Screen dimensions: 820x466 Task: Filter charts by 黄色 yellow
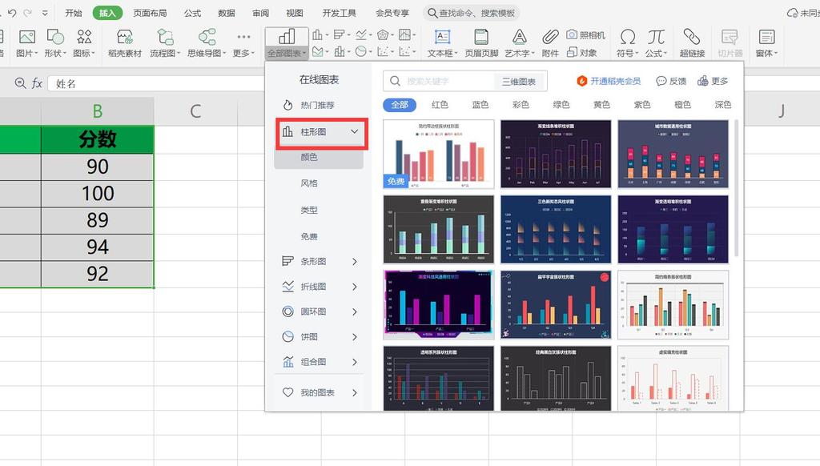click(x=601, y=105)
